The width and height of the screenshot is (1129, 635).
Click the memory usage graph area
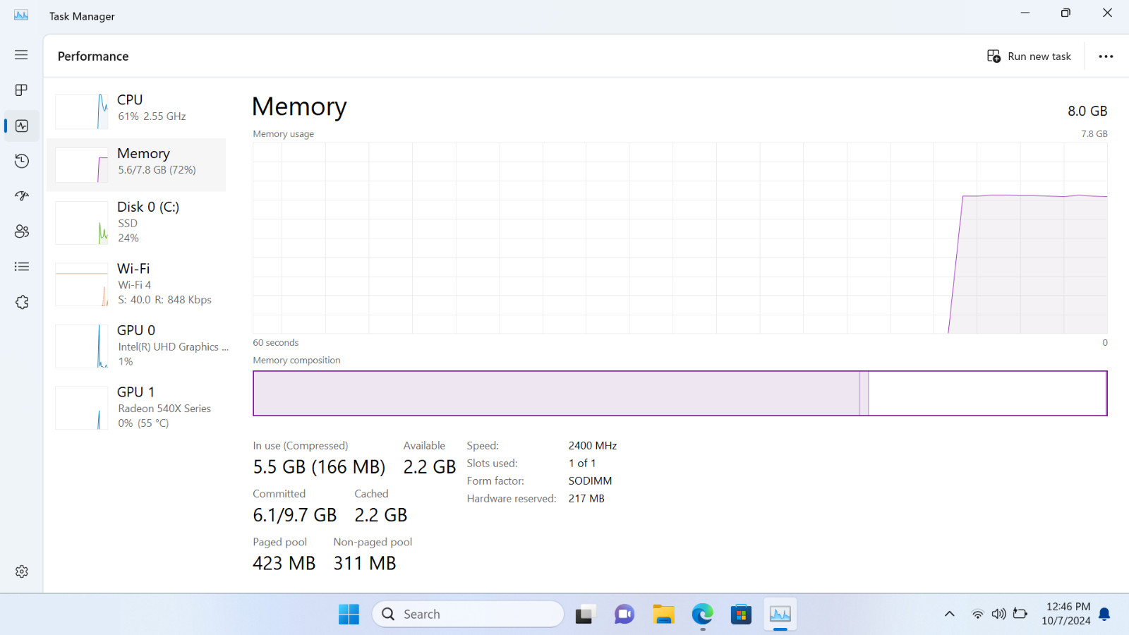point(680,238)
